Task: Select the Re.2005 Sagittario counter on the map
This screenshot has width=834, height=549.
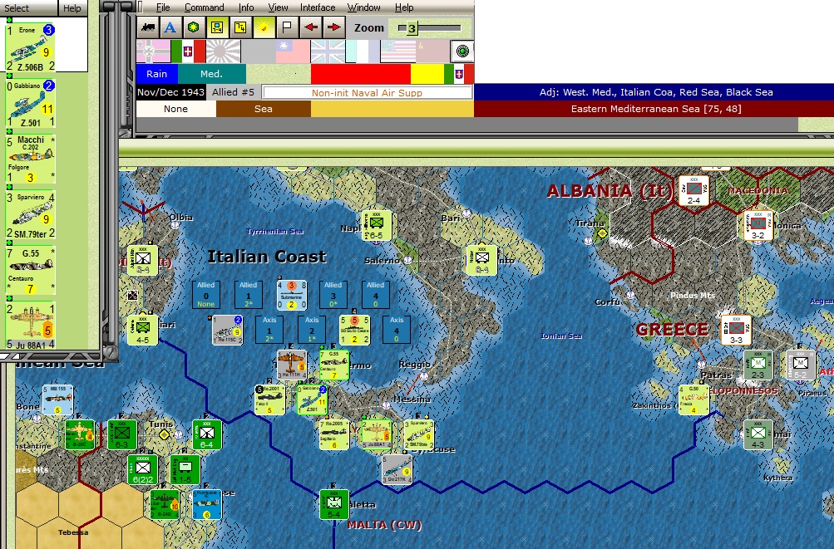Action: [x=334, y=434]
